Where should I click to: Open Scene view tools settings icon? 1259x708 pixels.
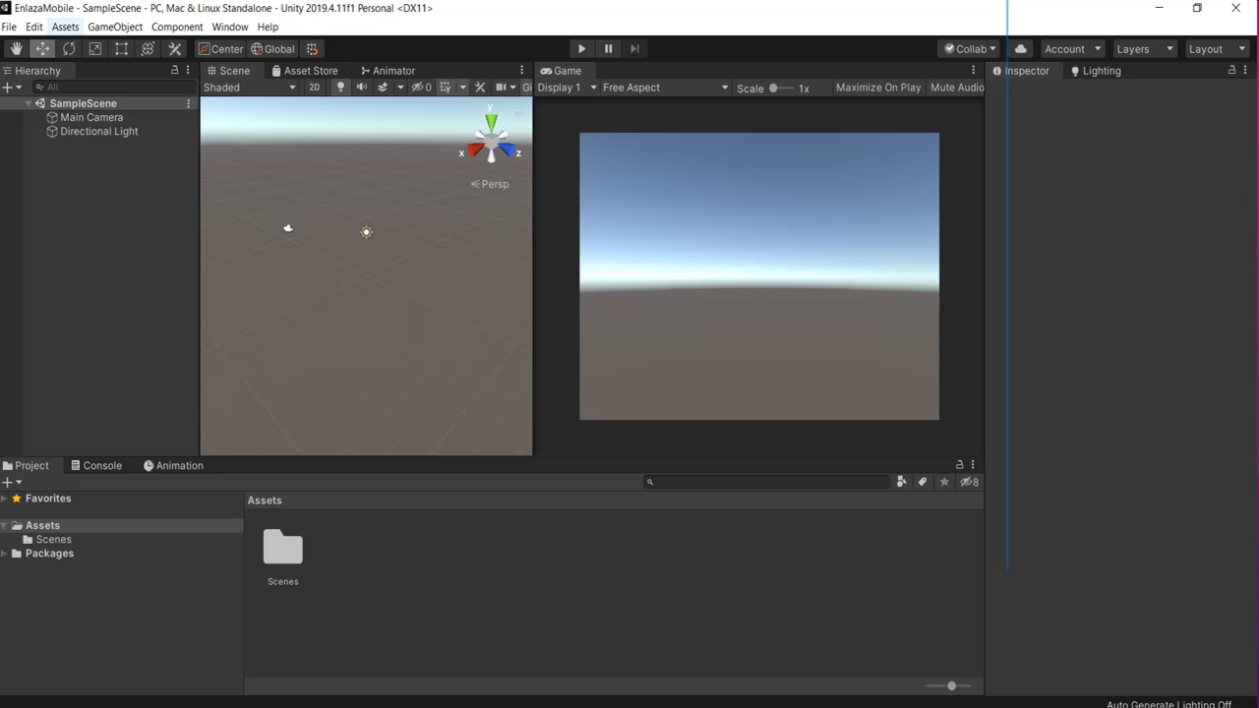pyautogui.click(x=480, y=88)
